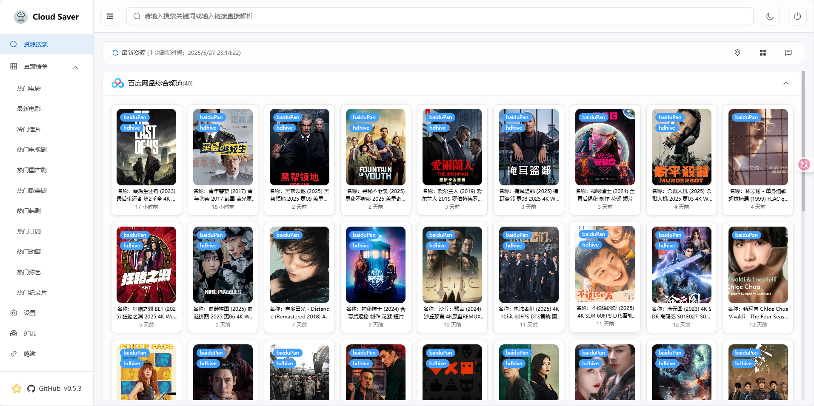Open the TARDIS 神秘博士 poster

click(376, 265)
